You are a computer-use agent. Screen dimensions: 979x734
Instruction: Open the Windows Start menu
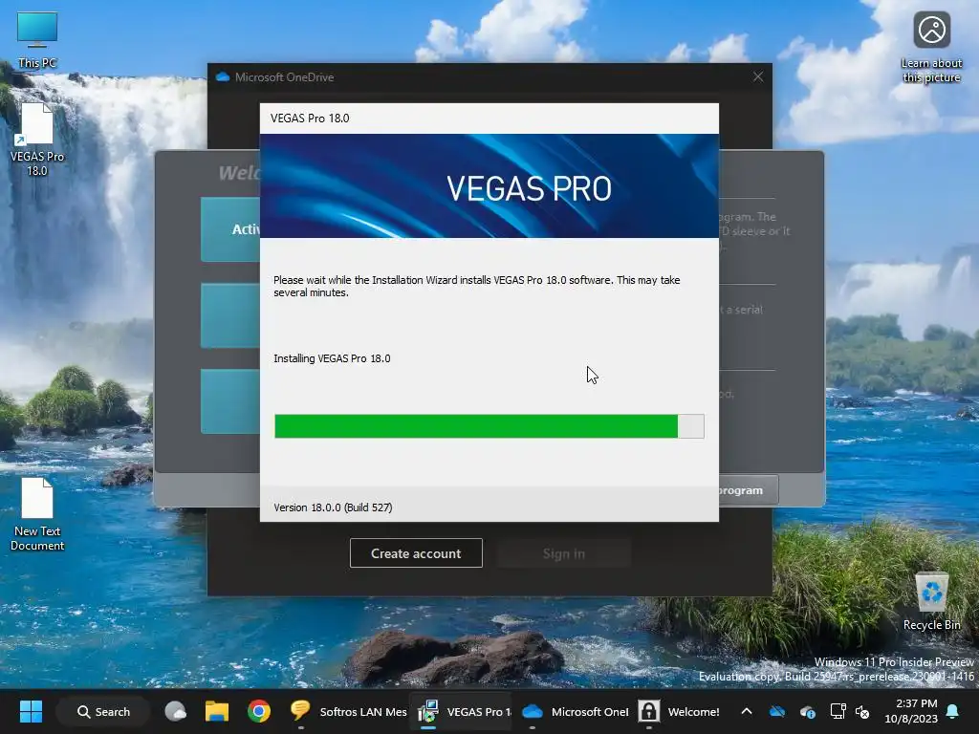coord(31,711)
